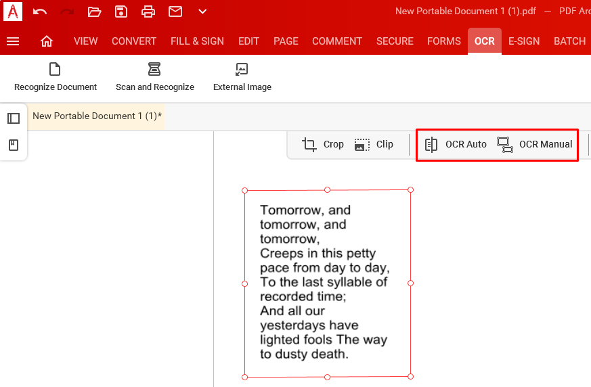This screenshot has width=591, height=387.
Task: Print the document
Action: pos(148,12)
